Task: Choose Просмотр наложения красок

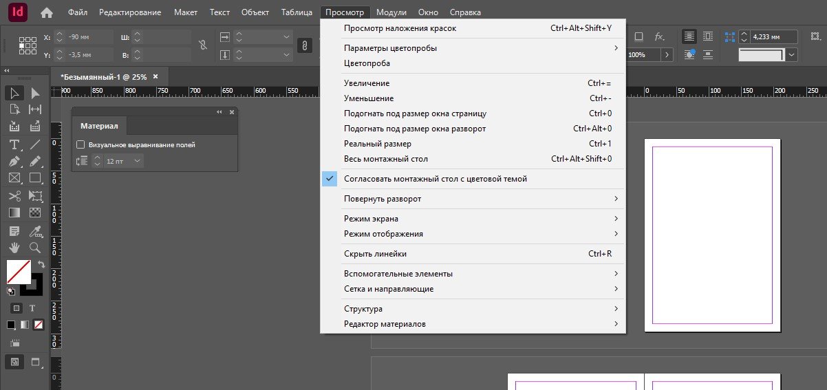Action: point(473,28)
